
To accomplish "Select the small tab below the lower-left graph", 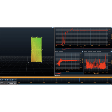I will point(57,75).
